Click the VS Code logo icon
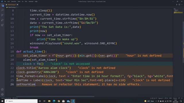This screenshot has height=103, width=184. pos(2,1)
